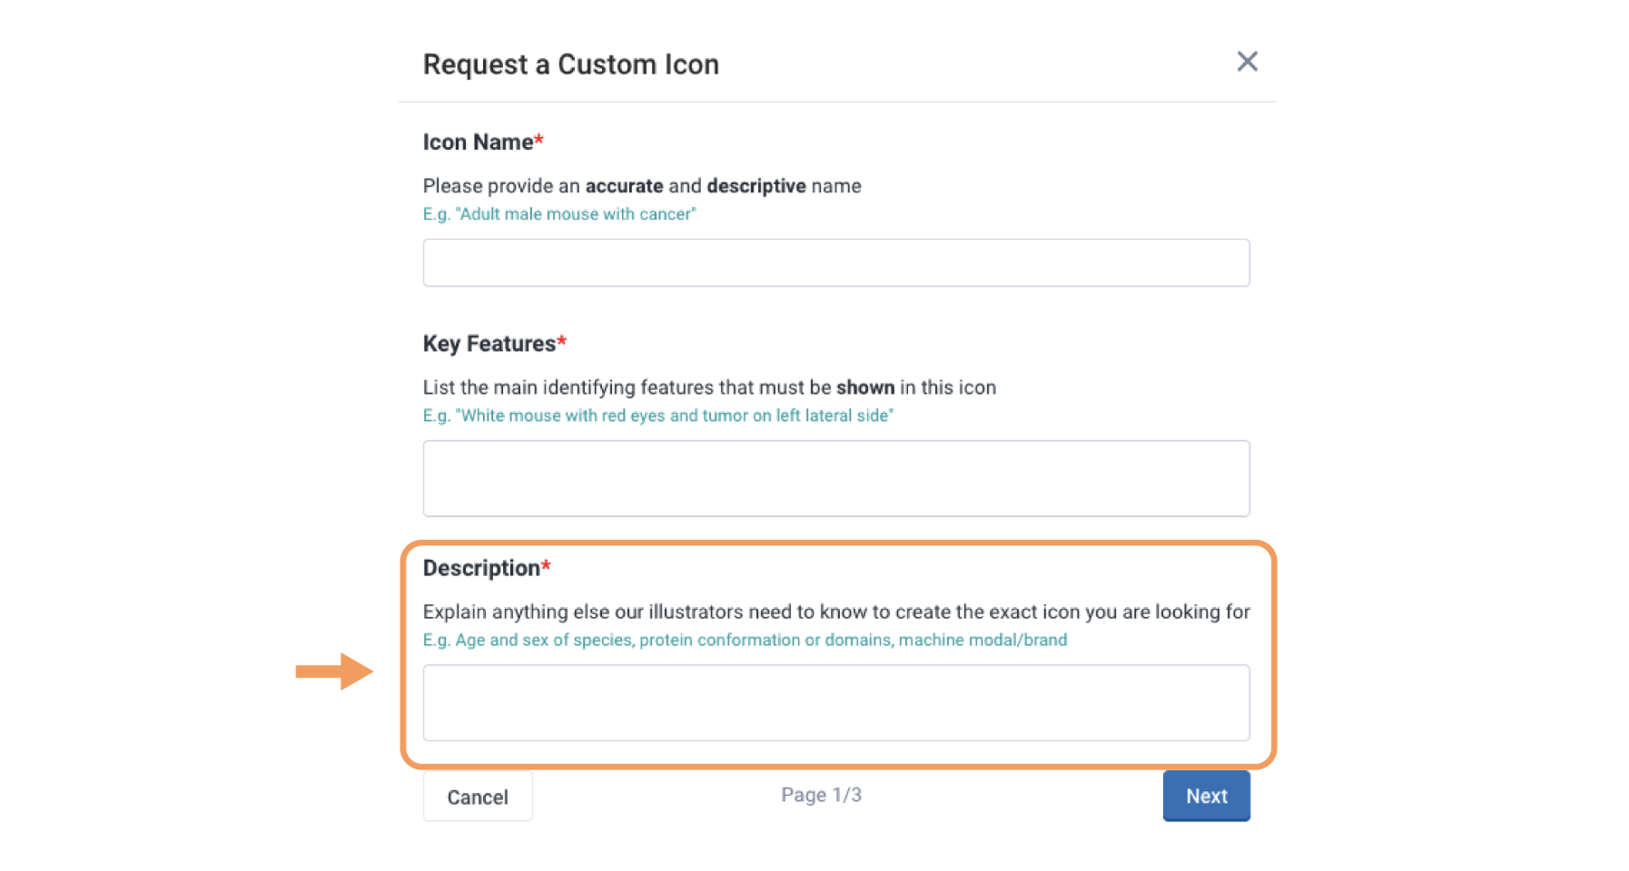Click the "Request a Custom Icon" dialog title
This screenshot has height=871, width=1629.
click(x=570, y=64)
